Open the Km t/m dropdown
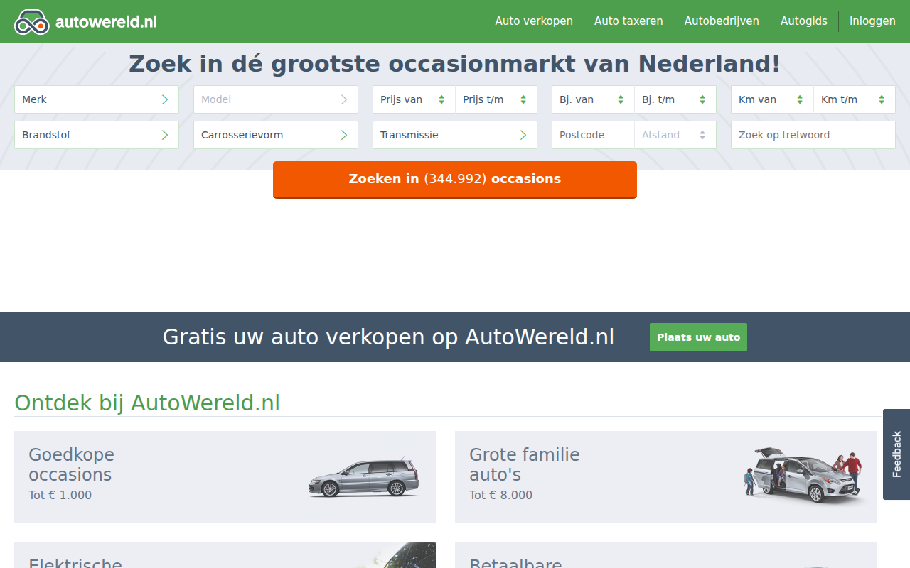 click(x=855, y=99)
